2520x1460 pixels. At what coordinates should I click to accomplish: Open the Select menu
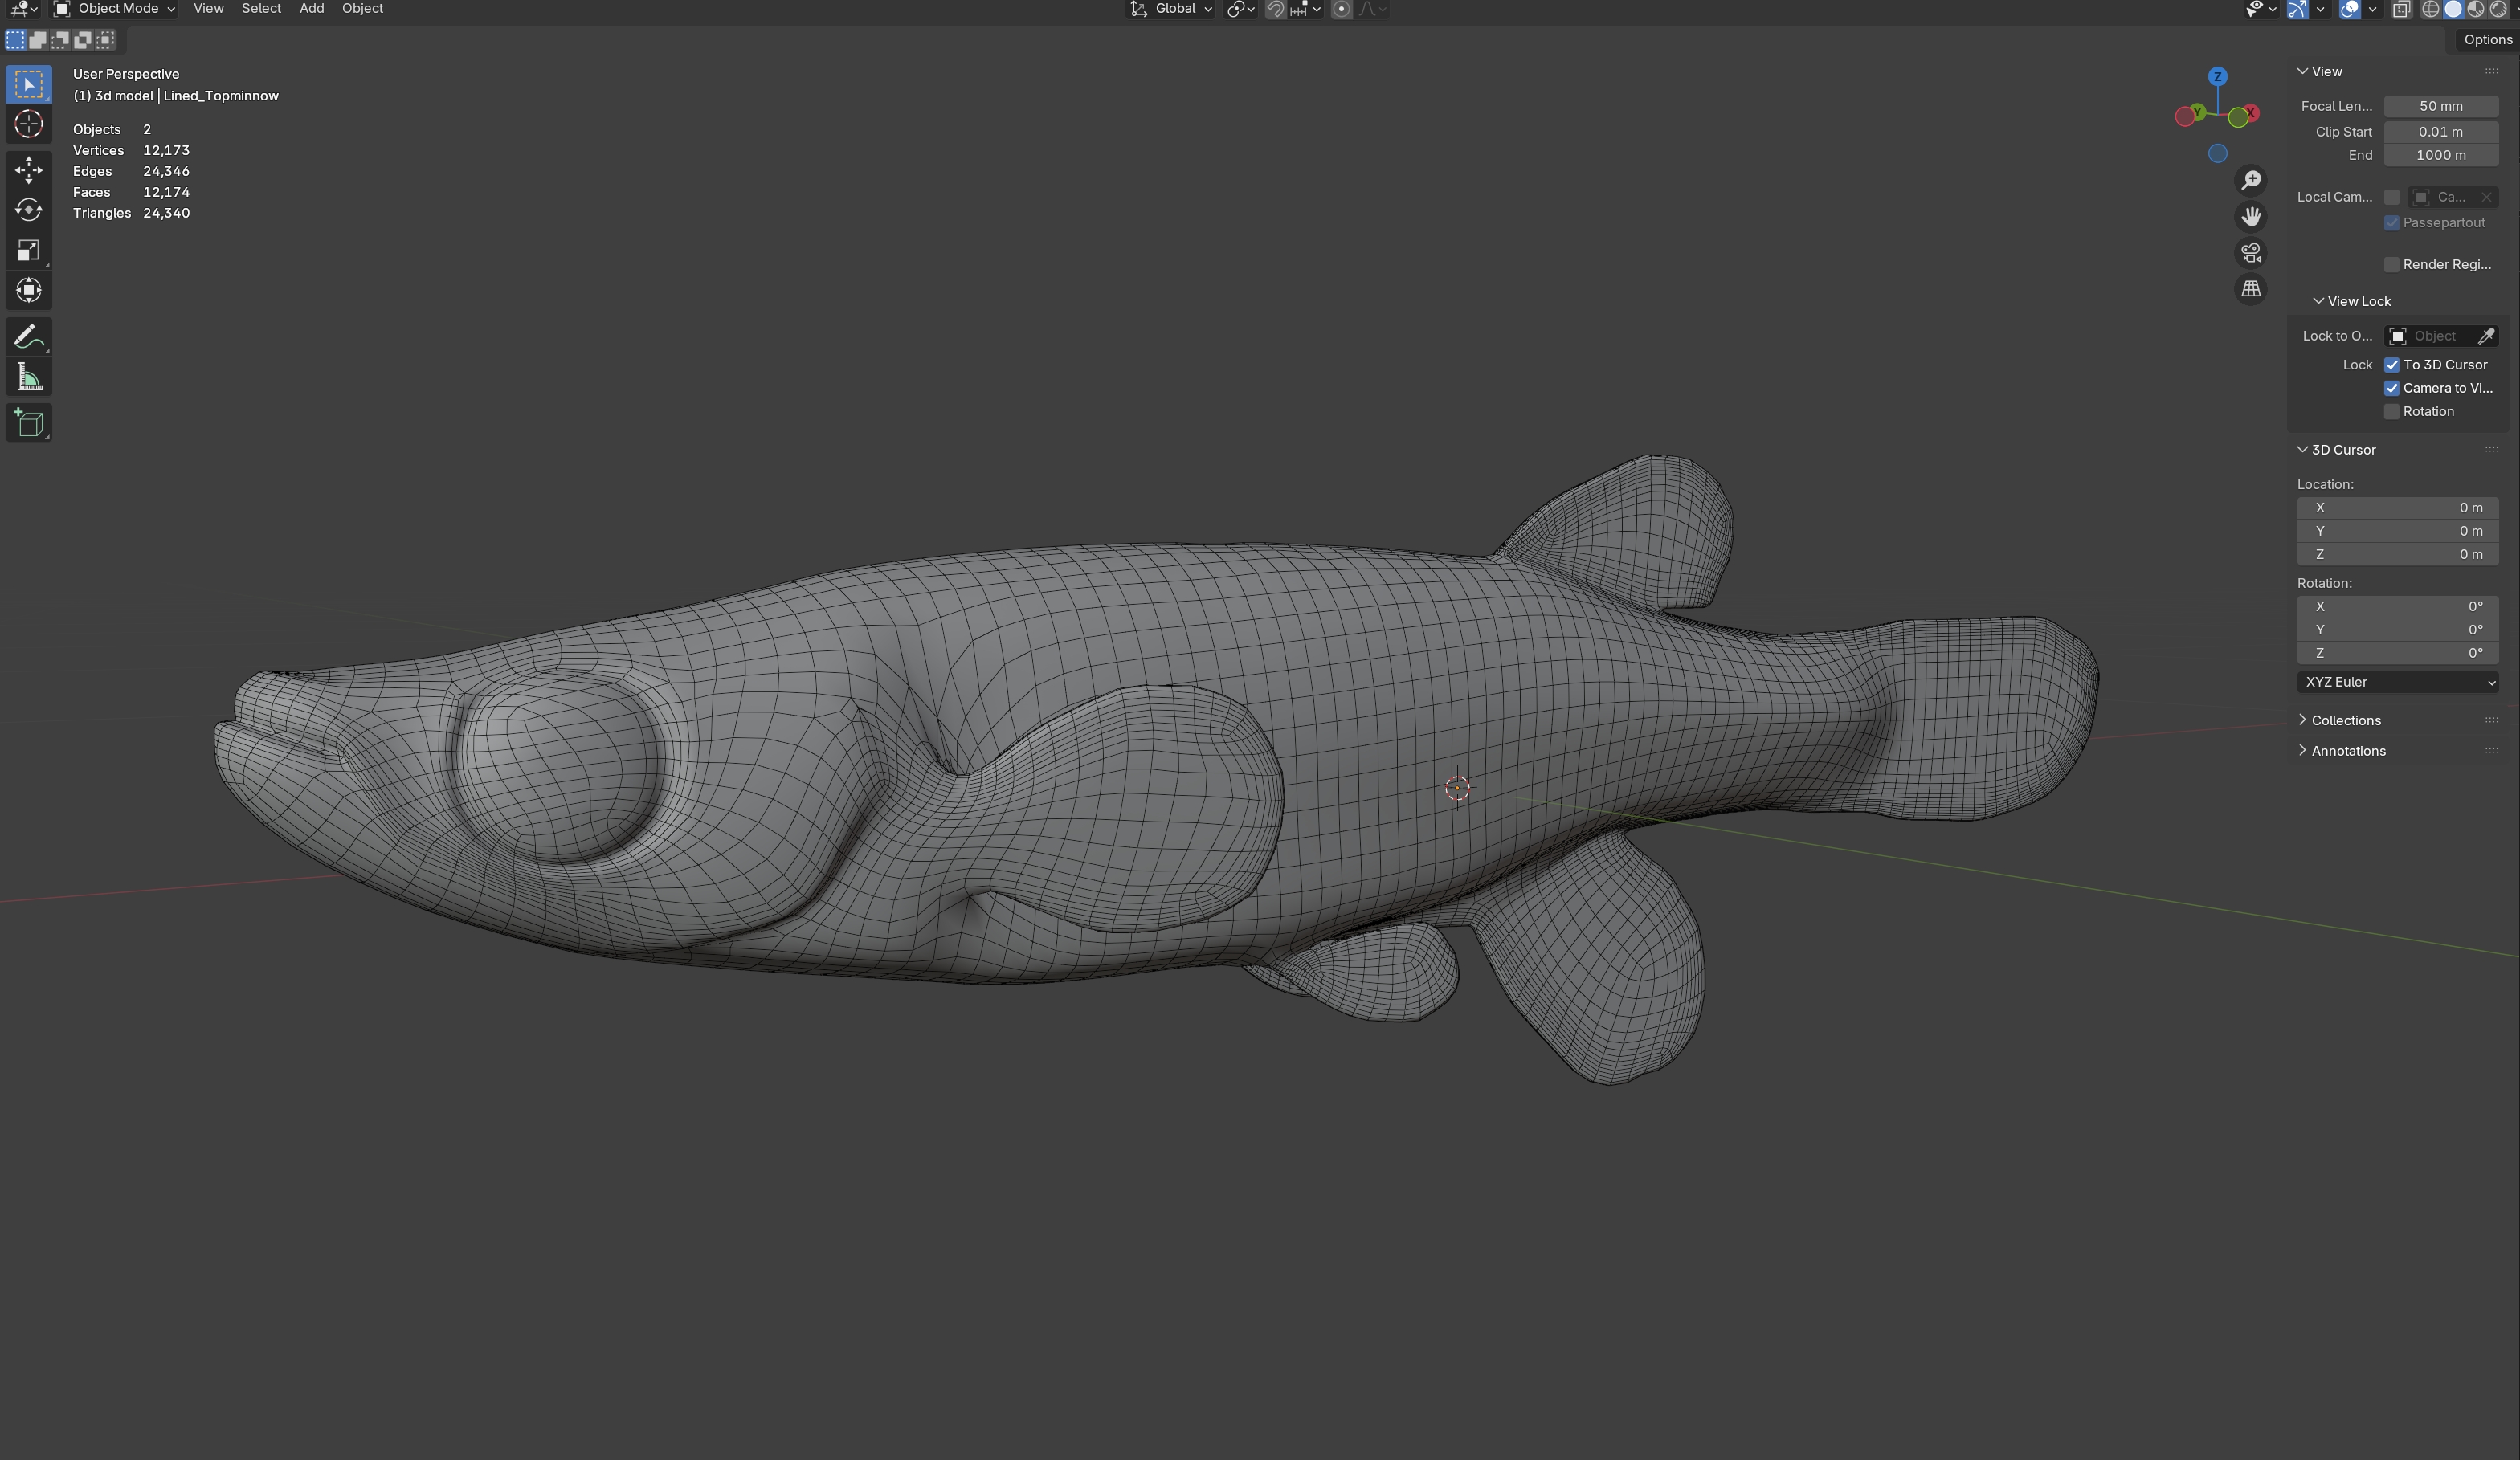click(x=261, y=9)
